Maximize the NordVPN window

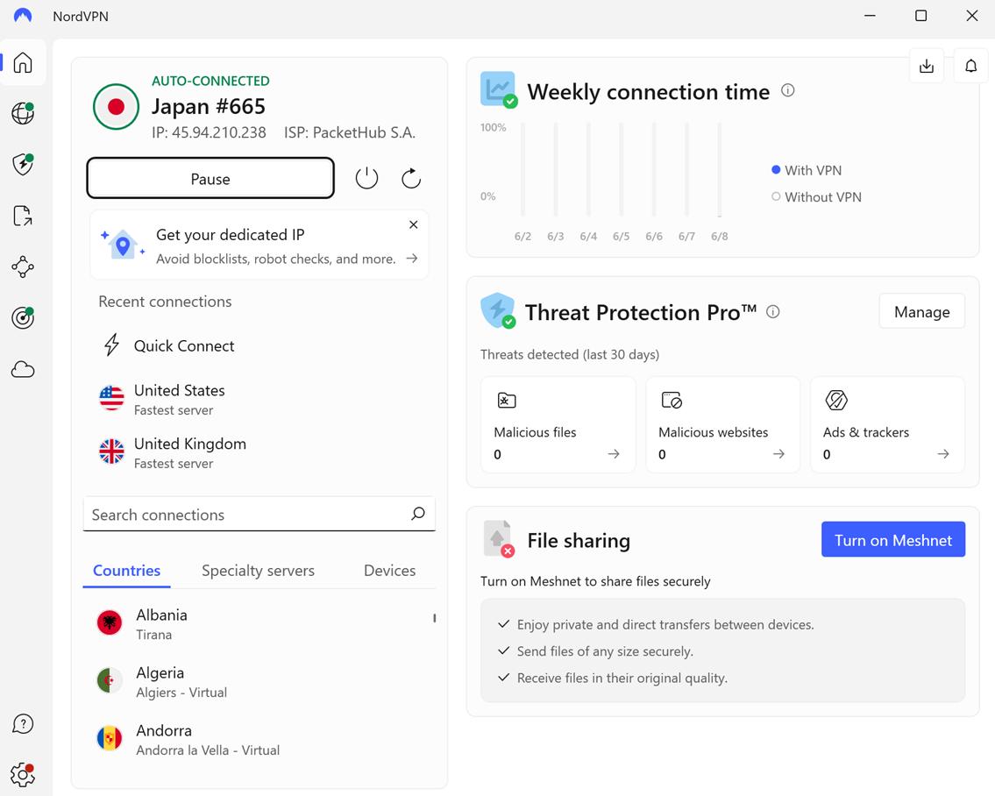click(x=920, y=15)
